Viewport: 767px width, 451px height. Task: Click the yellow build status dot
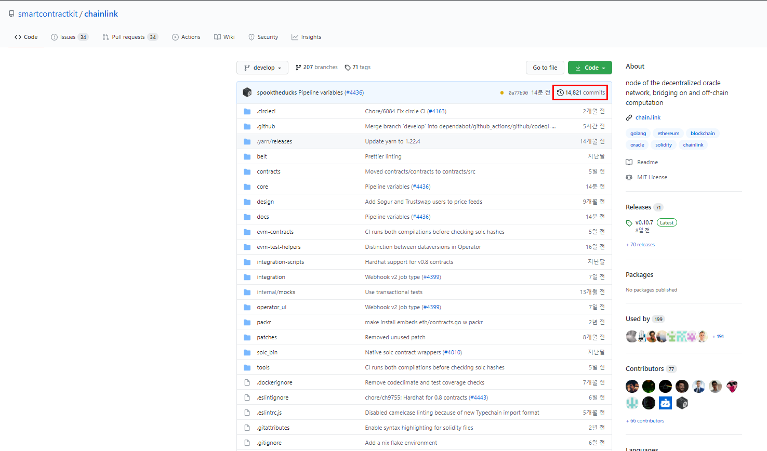point(501,92)
